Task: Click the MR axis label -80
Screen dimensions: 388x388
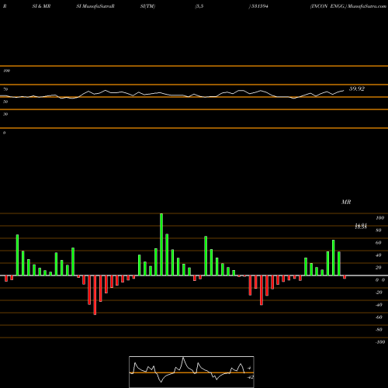Action: tap(379, 330)
